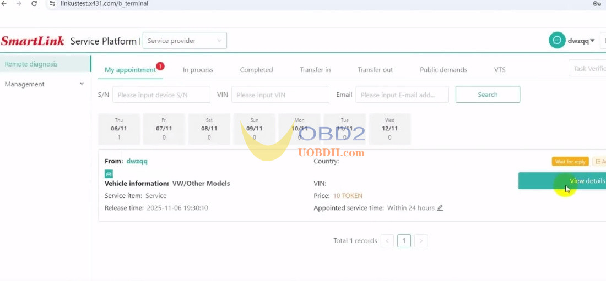The width and height of the screenshot is (606, 281).
Task: Select Remote diagnosis in sidebar
Action: click(x=45, y=64)
